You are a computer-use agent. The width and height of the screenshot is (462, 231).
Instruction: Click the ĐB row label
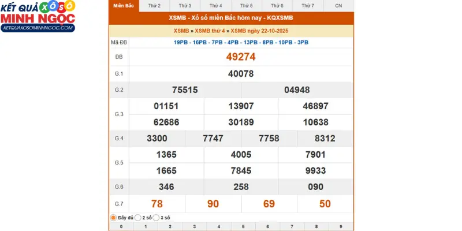119,57
